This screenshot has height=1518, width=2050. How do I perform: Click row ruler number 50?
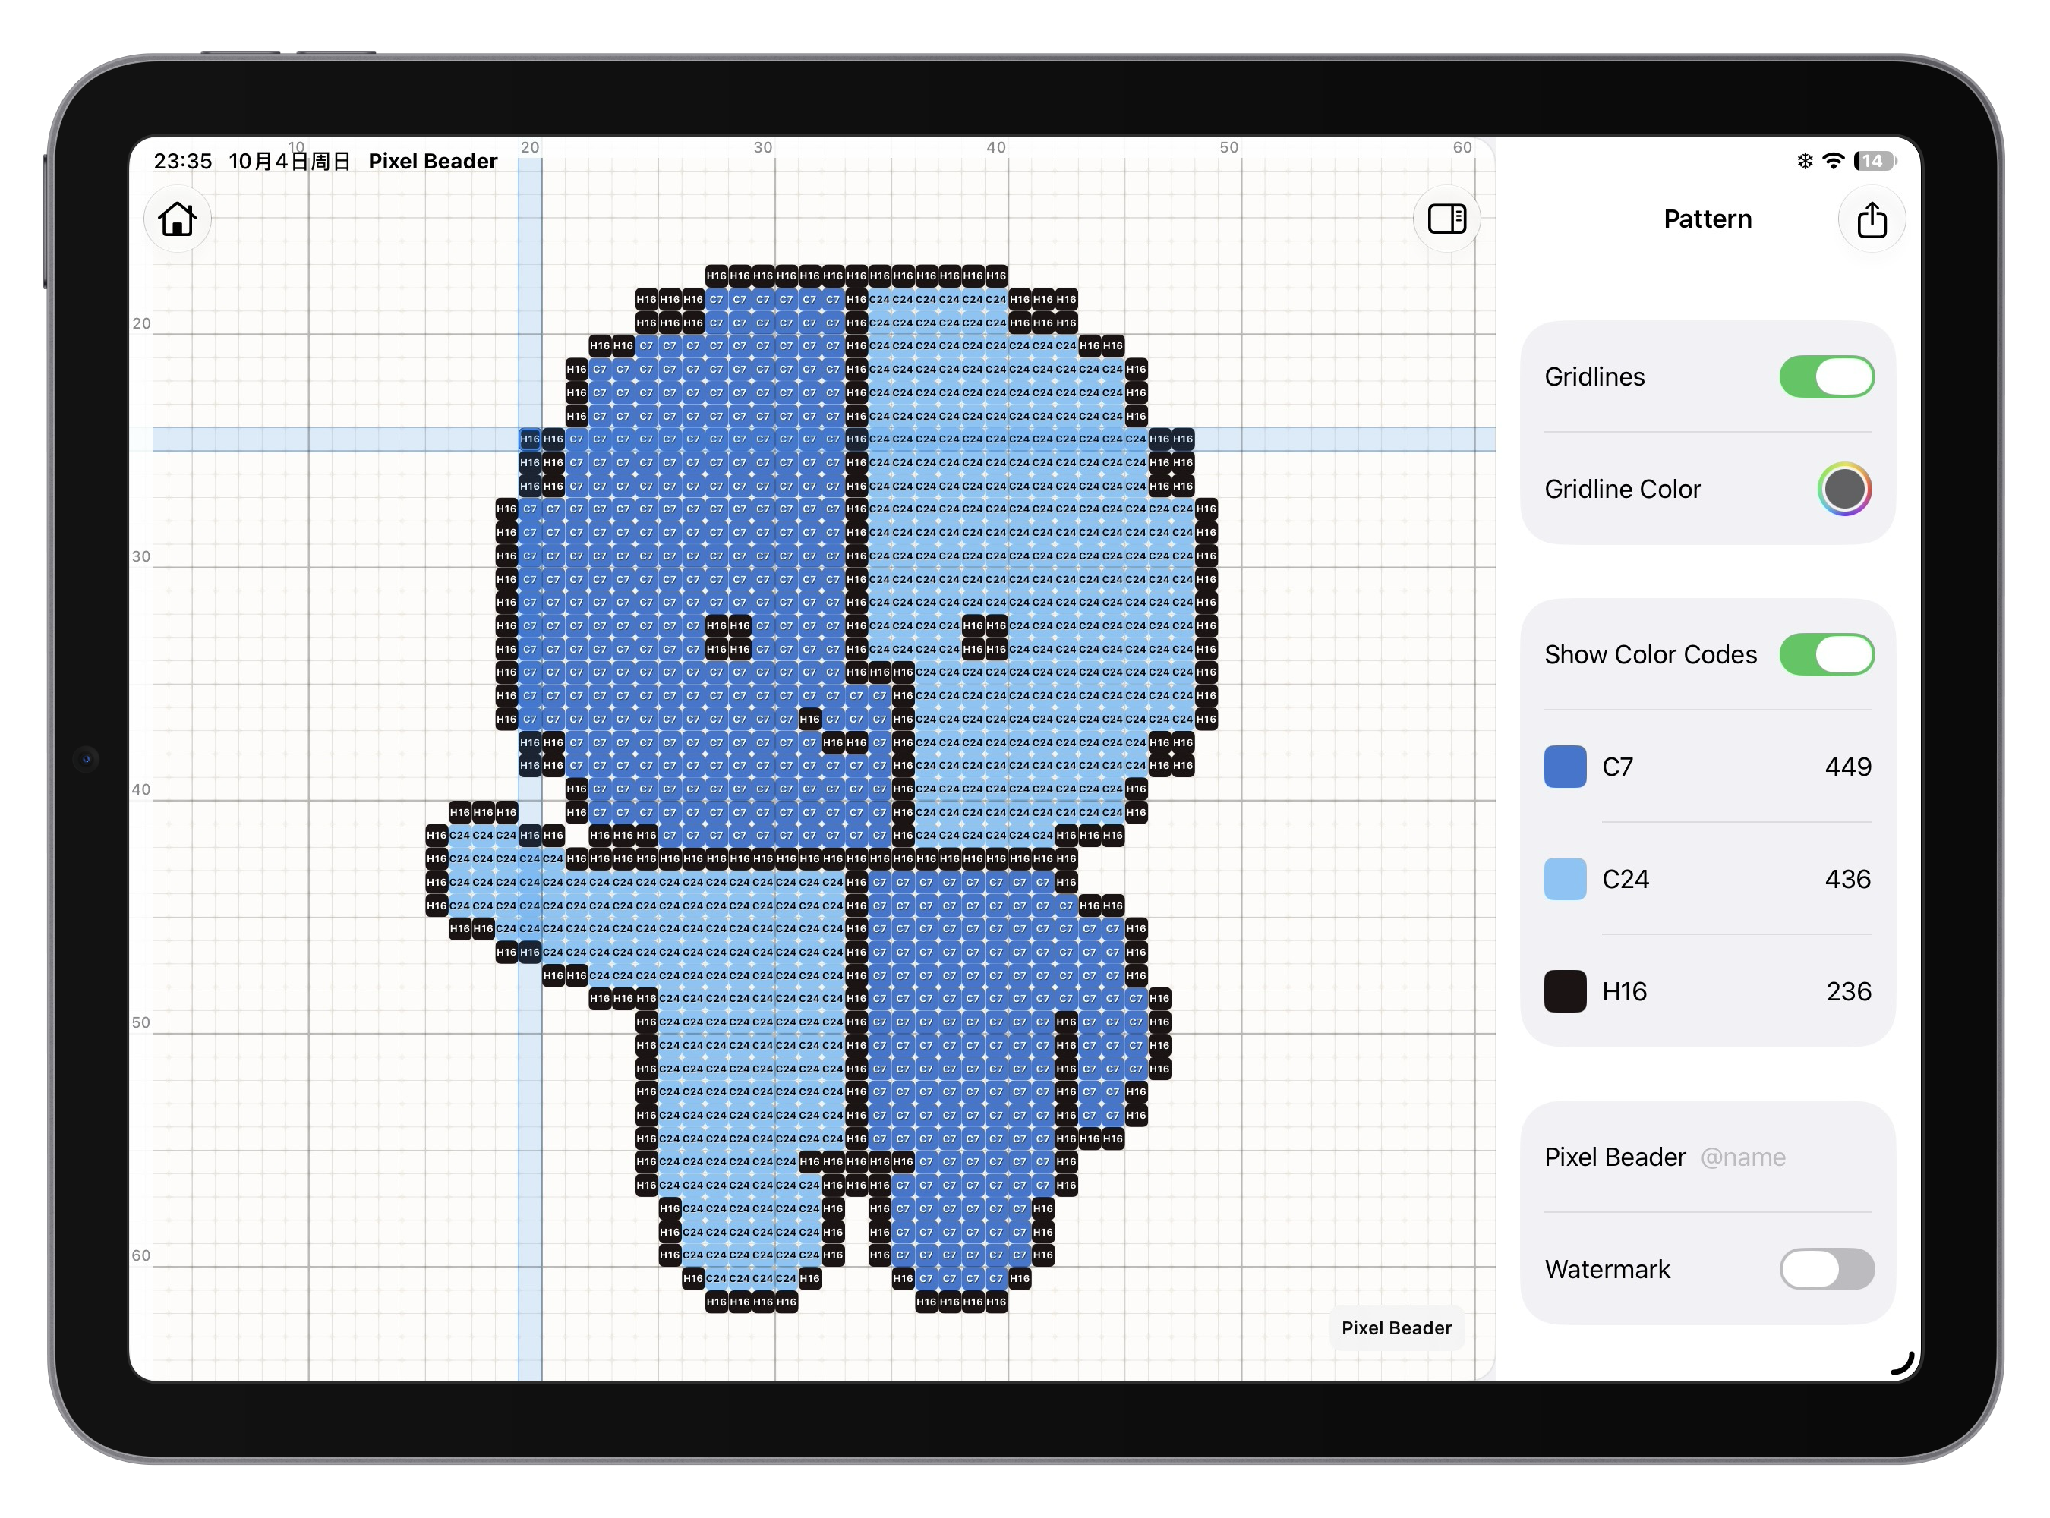(140, 1022)
